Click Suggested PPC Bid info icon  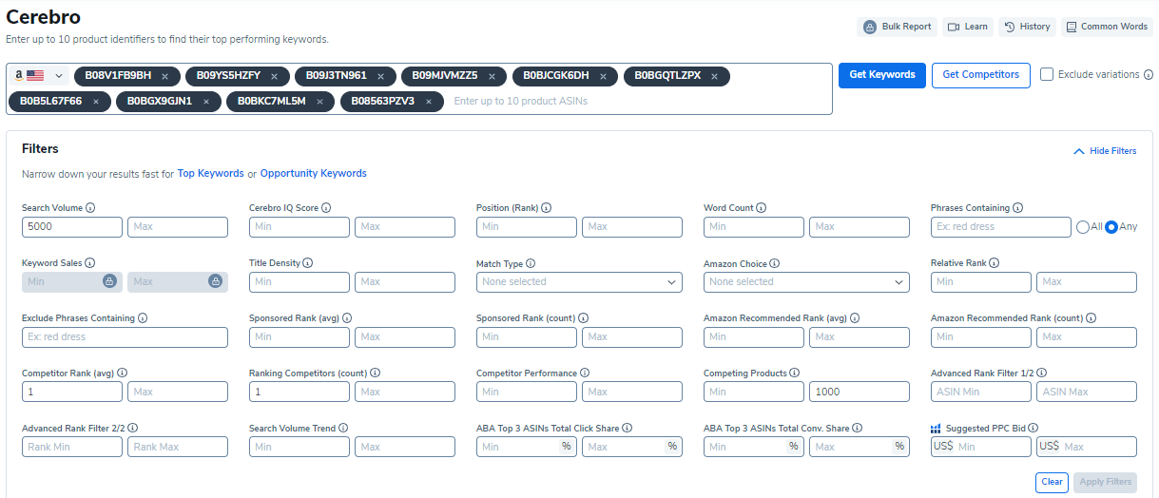point(1033,429)
